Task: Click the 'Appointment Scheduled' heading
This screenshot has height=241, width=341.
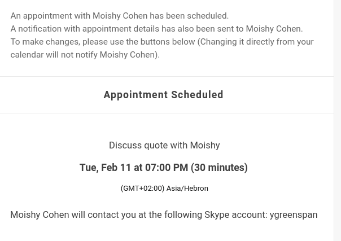Action: pos(164,95)
